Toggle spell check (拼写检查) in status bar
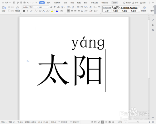This screenshot has width=156, height=124. [63, 122]
